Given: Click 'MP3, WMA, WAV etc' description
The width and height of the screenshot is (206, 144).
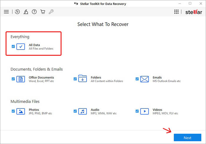Looking at the screenshot, I should click(104, 113).
